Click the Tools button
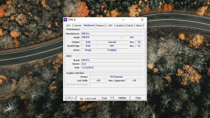 [104, 98]
